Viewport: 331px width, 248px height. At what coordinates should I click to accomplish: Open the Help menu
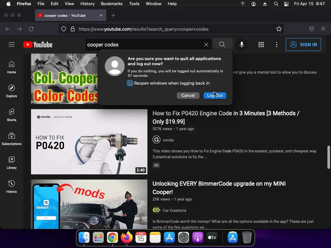(172, 4)
